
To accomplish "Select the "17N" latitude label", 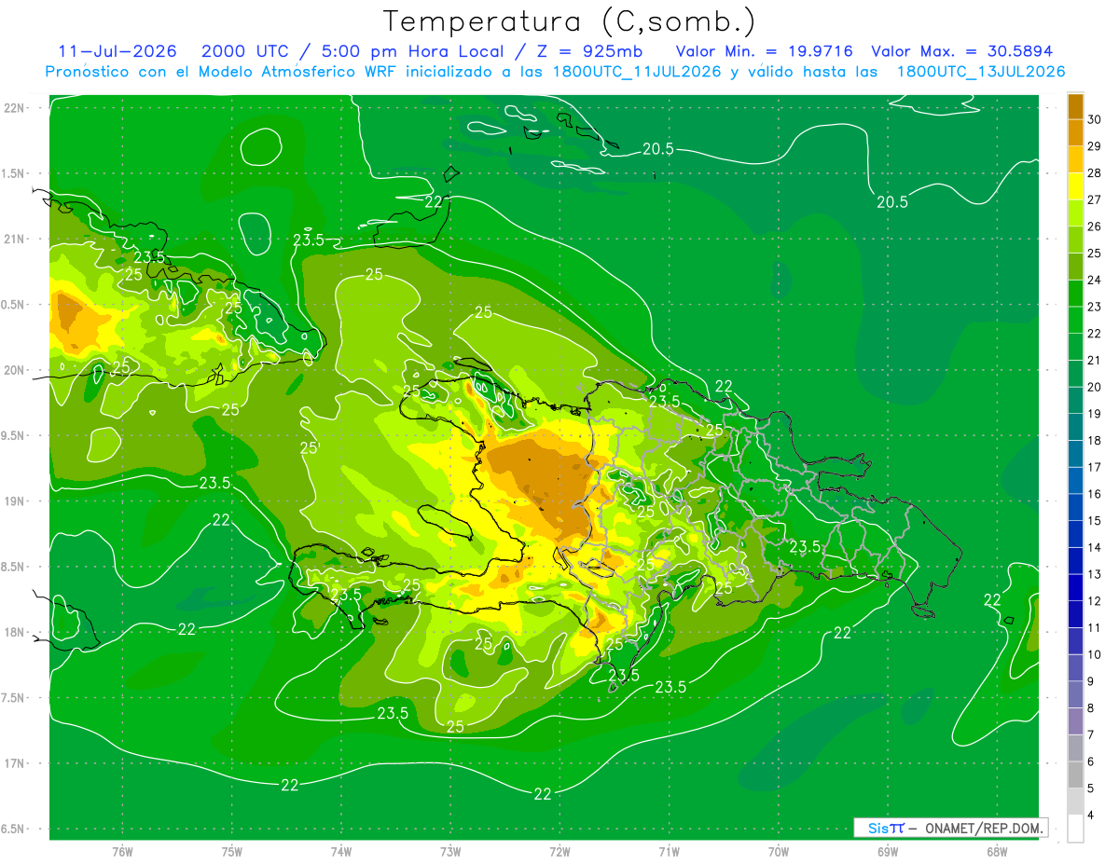I will pos(14,763).
